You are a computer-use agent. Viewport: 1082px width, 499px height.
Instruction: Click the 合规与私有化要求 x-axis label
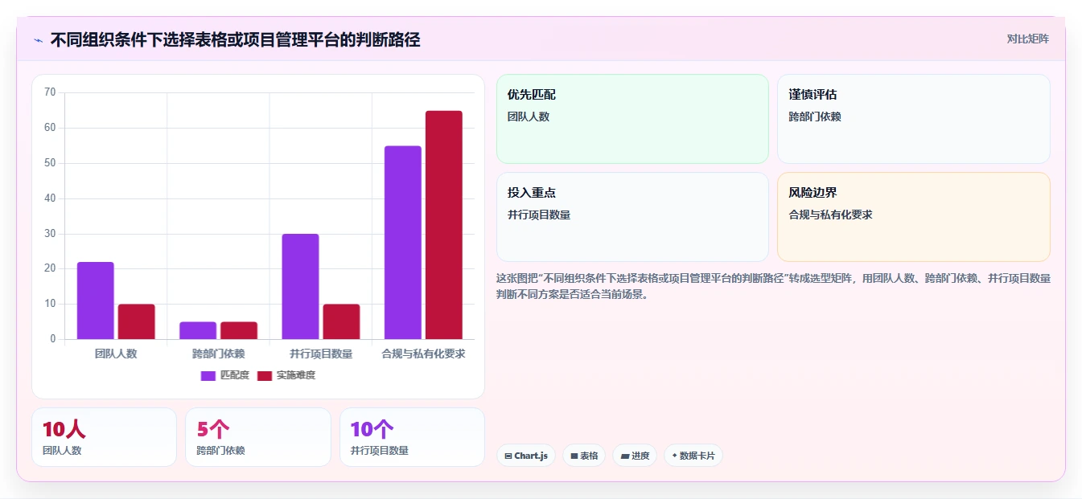(x=423, y=354)
